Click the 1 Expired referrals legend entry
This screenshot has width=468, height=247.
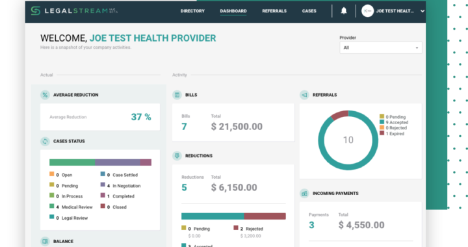click(392, 134)
